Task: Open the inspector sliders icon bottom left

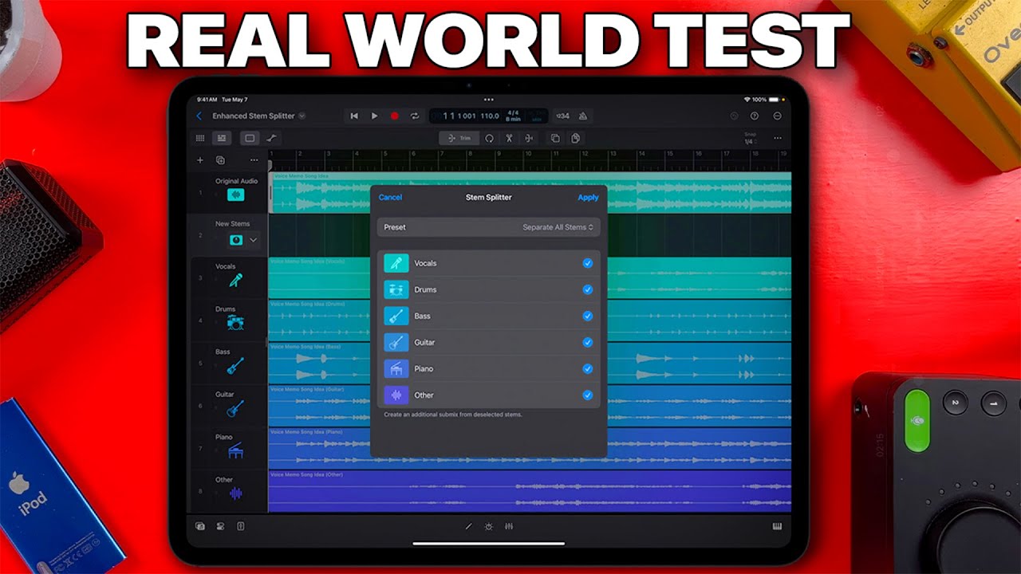Action: point(221,526)
